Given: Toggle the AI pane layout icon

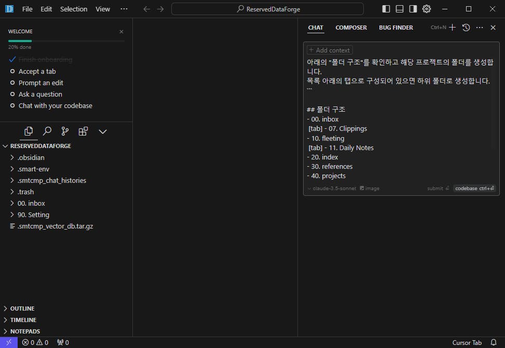Looking at the screenshot, I should click(413, 9).
